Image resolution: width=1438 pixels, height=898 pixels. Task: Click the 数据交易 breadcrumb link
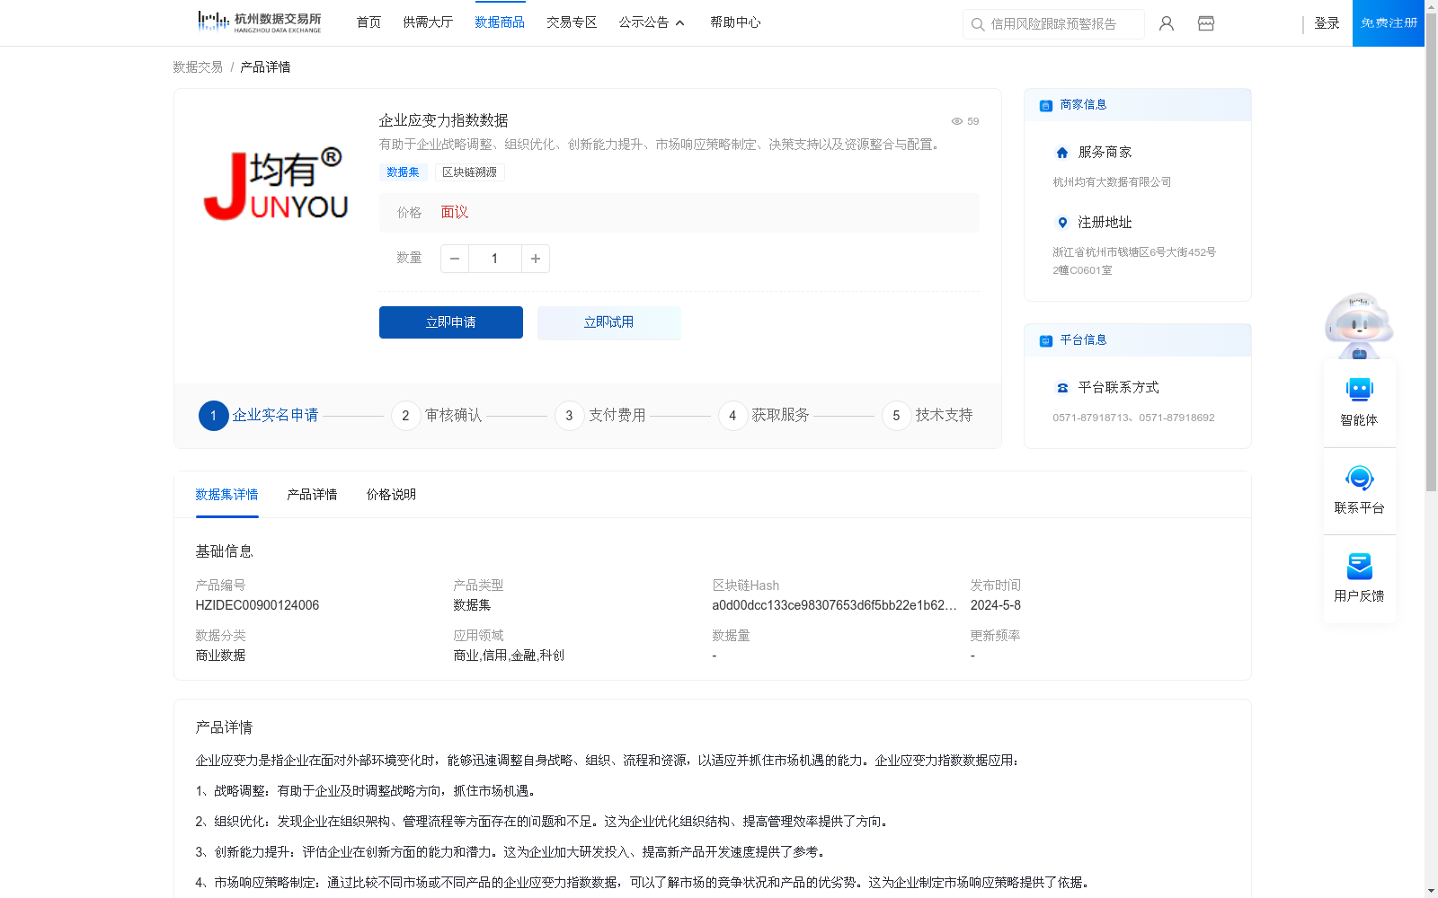pos(198,67)
